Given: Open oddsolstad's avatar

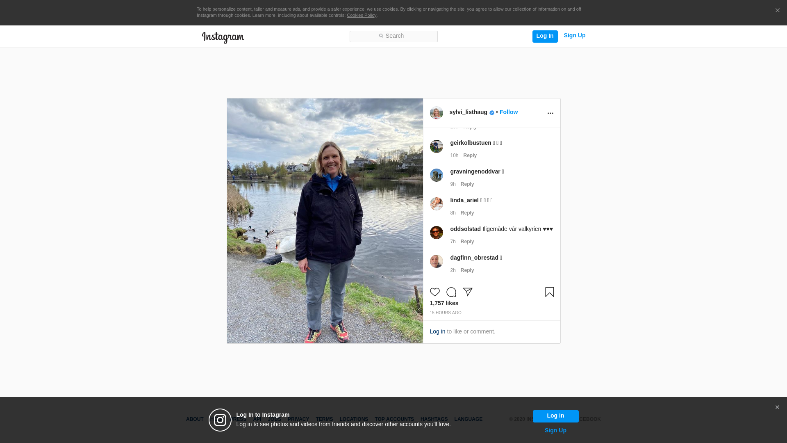Looking at the screenshot, I should (x=437, y=233).
